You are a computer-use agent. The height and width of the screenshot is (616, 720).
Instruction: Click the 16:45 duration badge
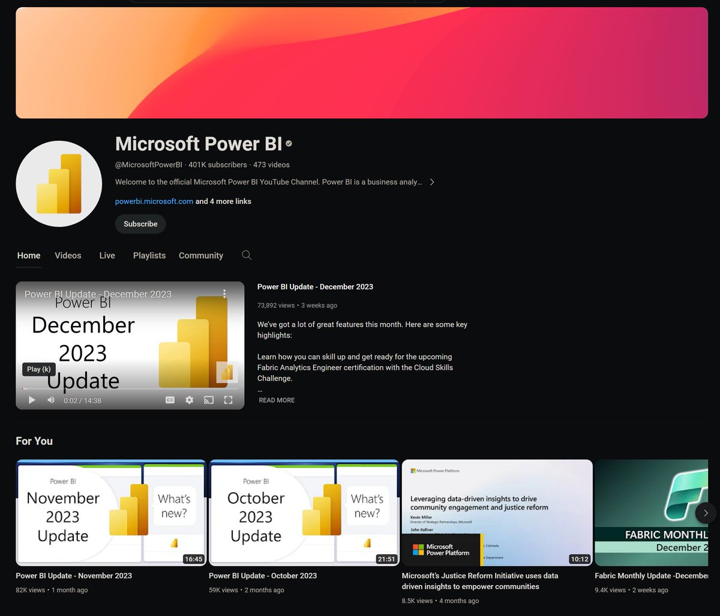193,559
